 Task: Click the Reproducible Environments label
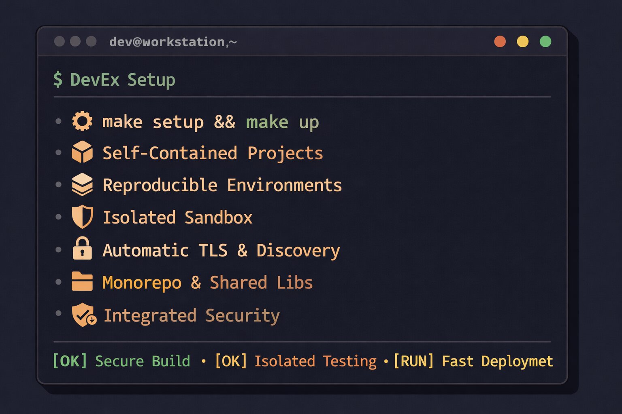tap(222, 185)
